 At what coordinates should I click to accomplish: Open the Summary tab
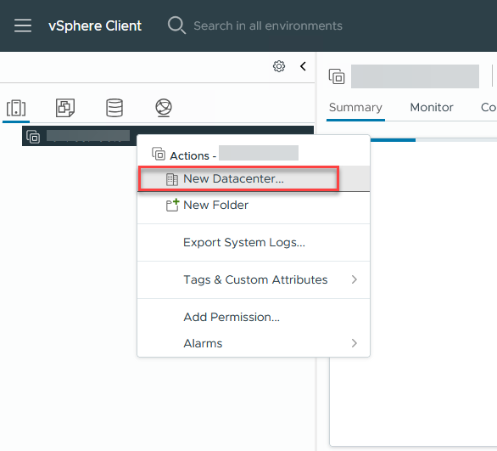click(x=355, y=107)
